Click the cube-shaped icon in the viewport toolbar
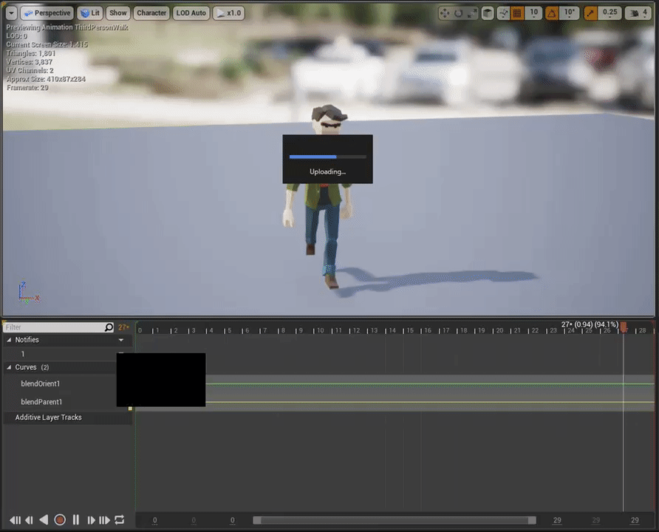The height and width of the screenshot is (532, 659). coord(488,13)
